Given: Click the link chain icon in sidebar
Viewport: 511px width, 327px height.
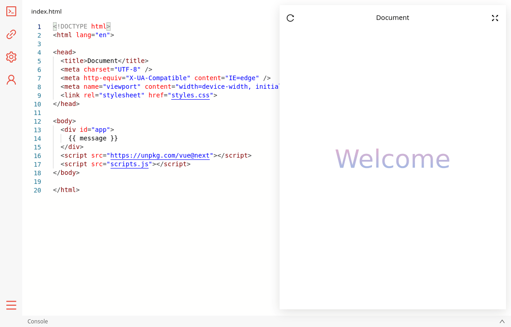Looking at the screenshot, I should 11,34.
